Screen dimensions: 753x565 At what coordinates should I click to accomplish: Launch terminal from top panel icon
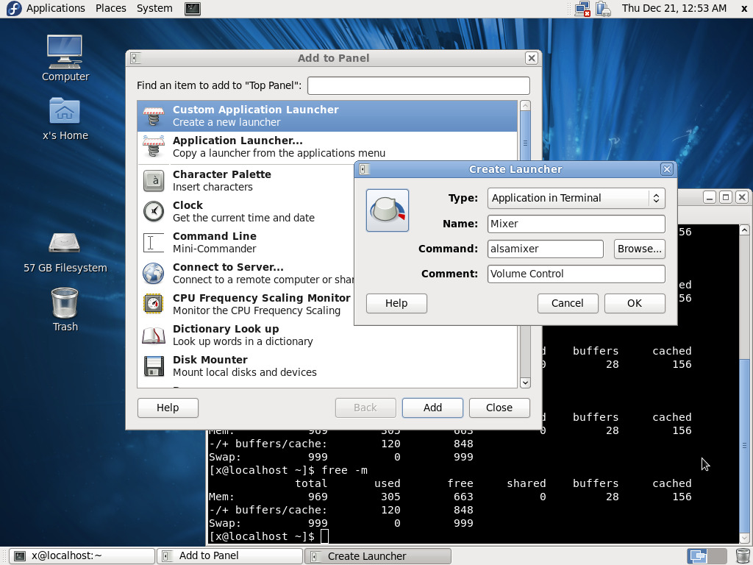click(192, 9)
